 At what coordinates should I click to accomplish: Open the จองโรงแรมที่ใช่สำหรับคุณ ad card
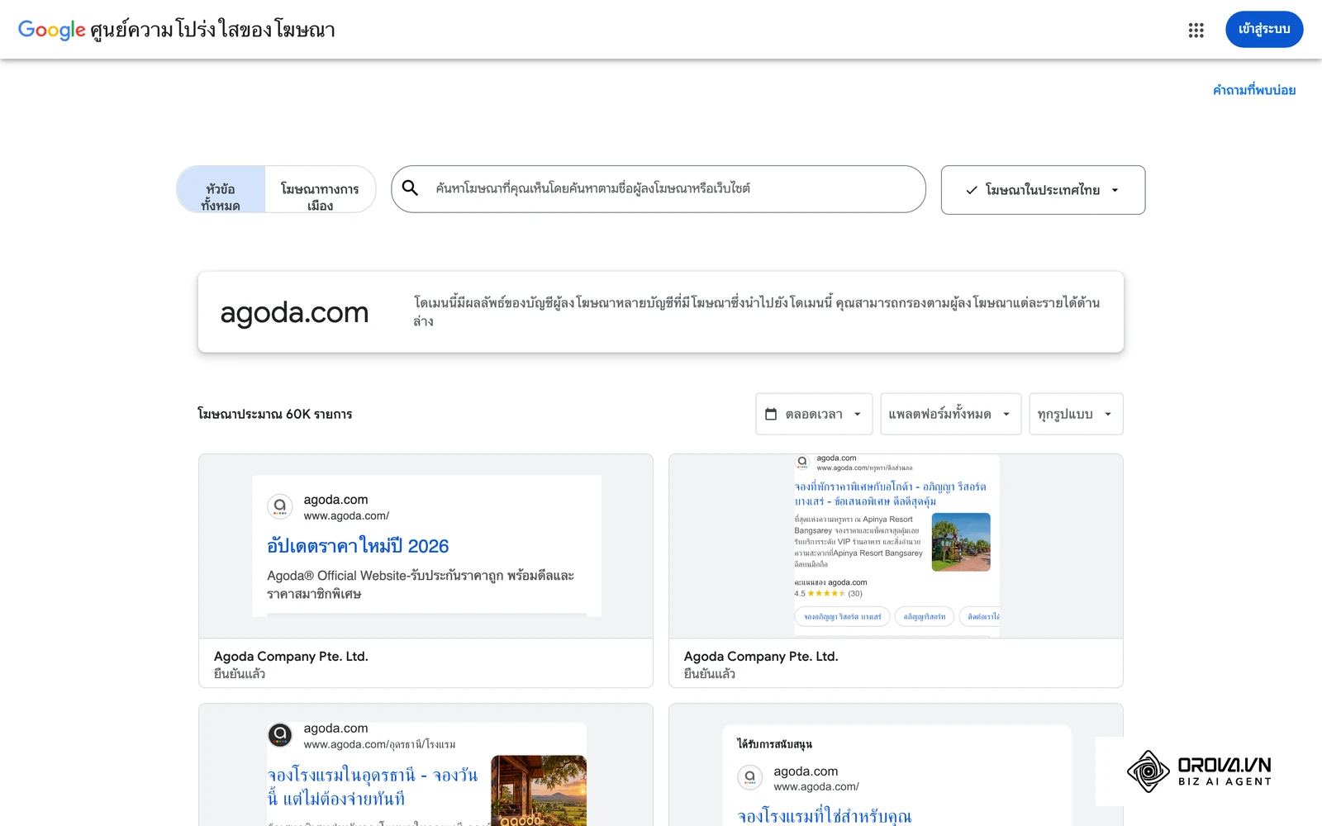pyautogui.click(x=896, y=765)
